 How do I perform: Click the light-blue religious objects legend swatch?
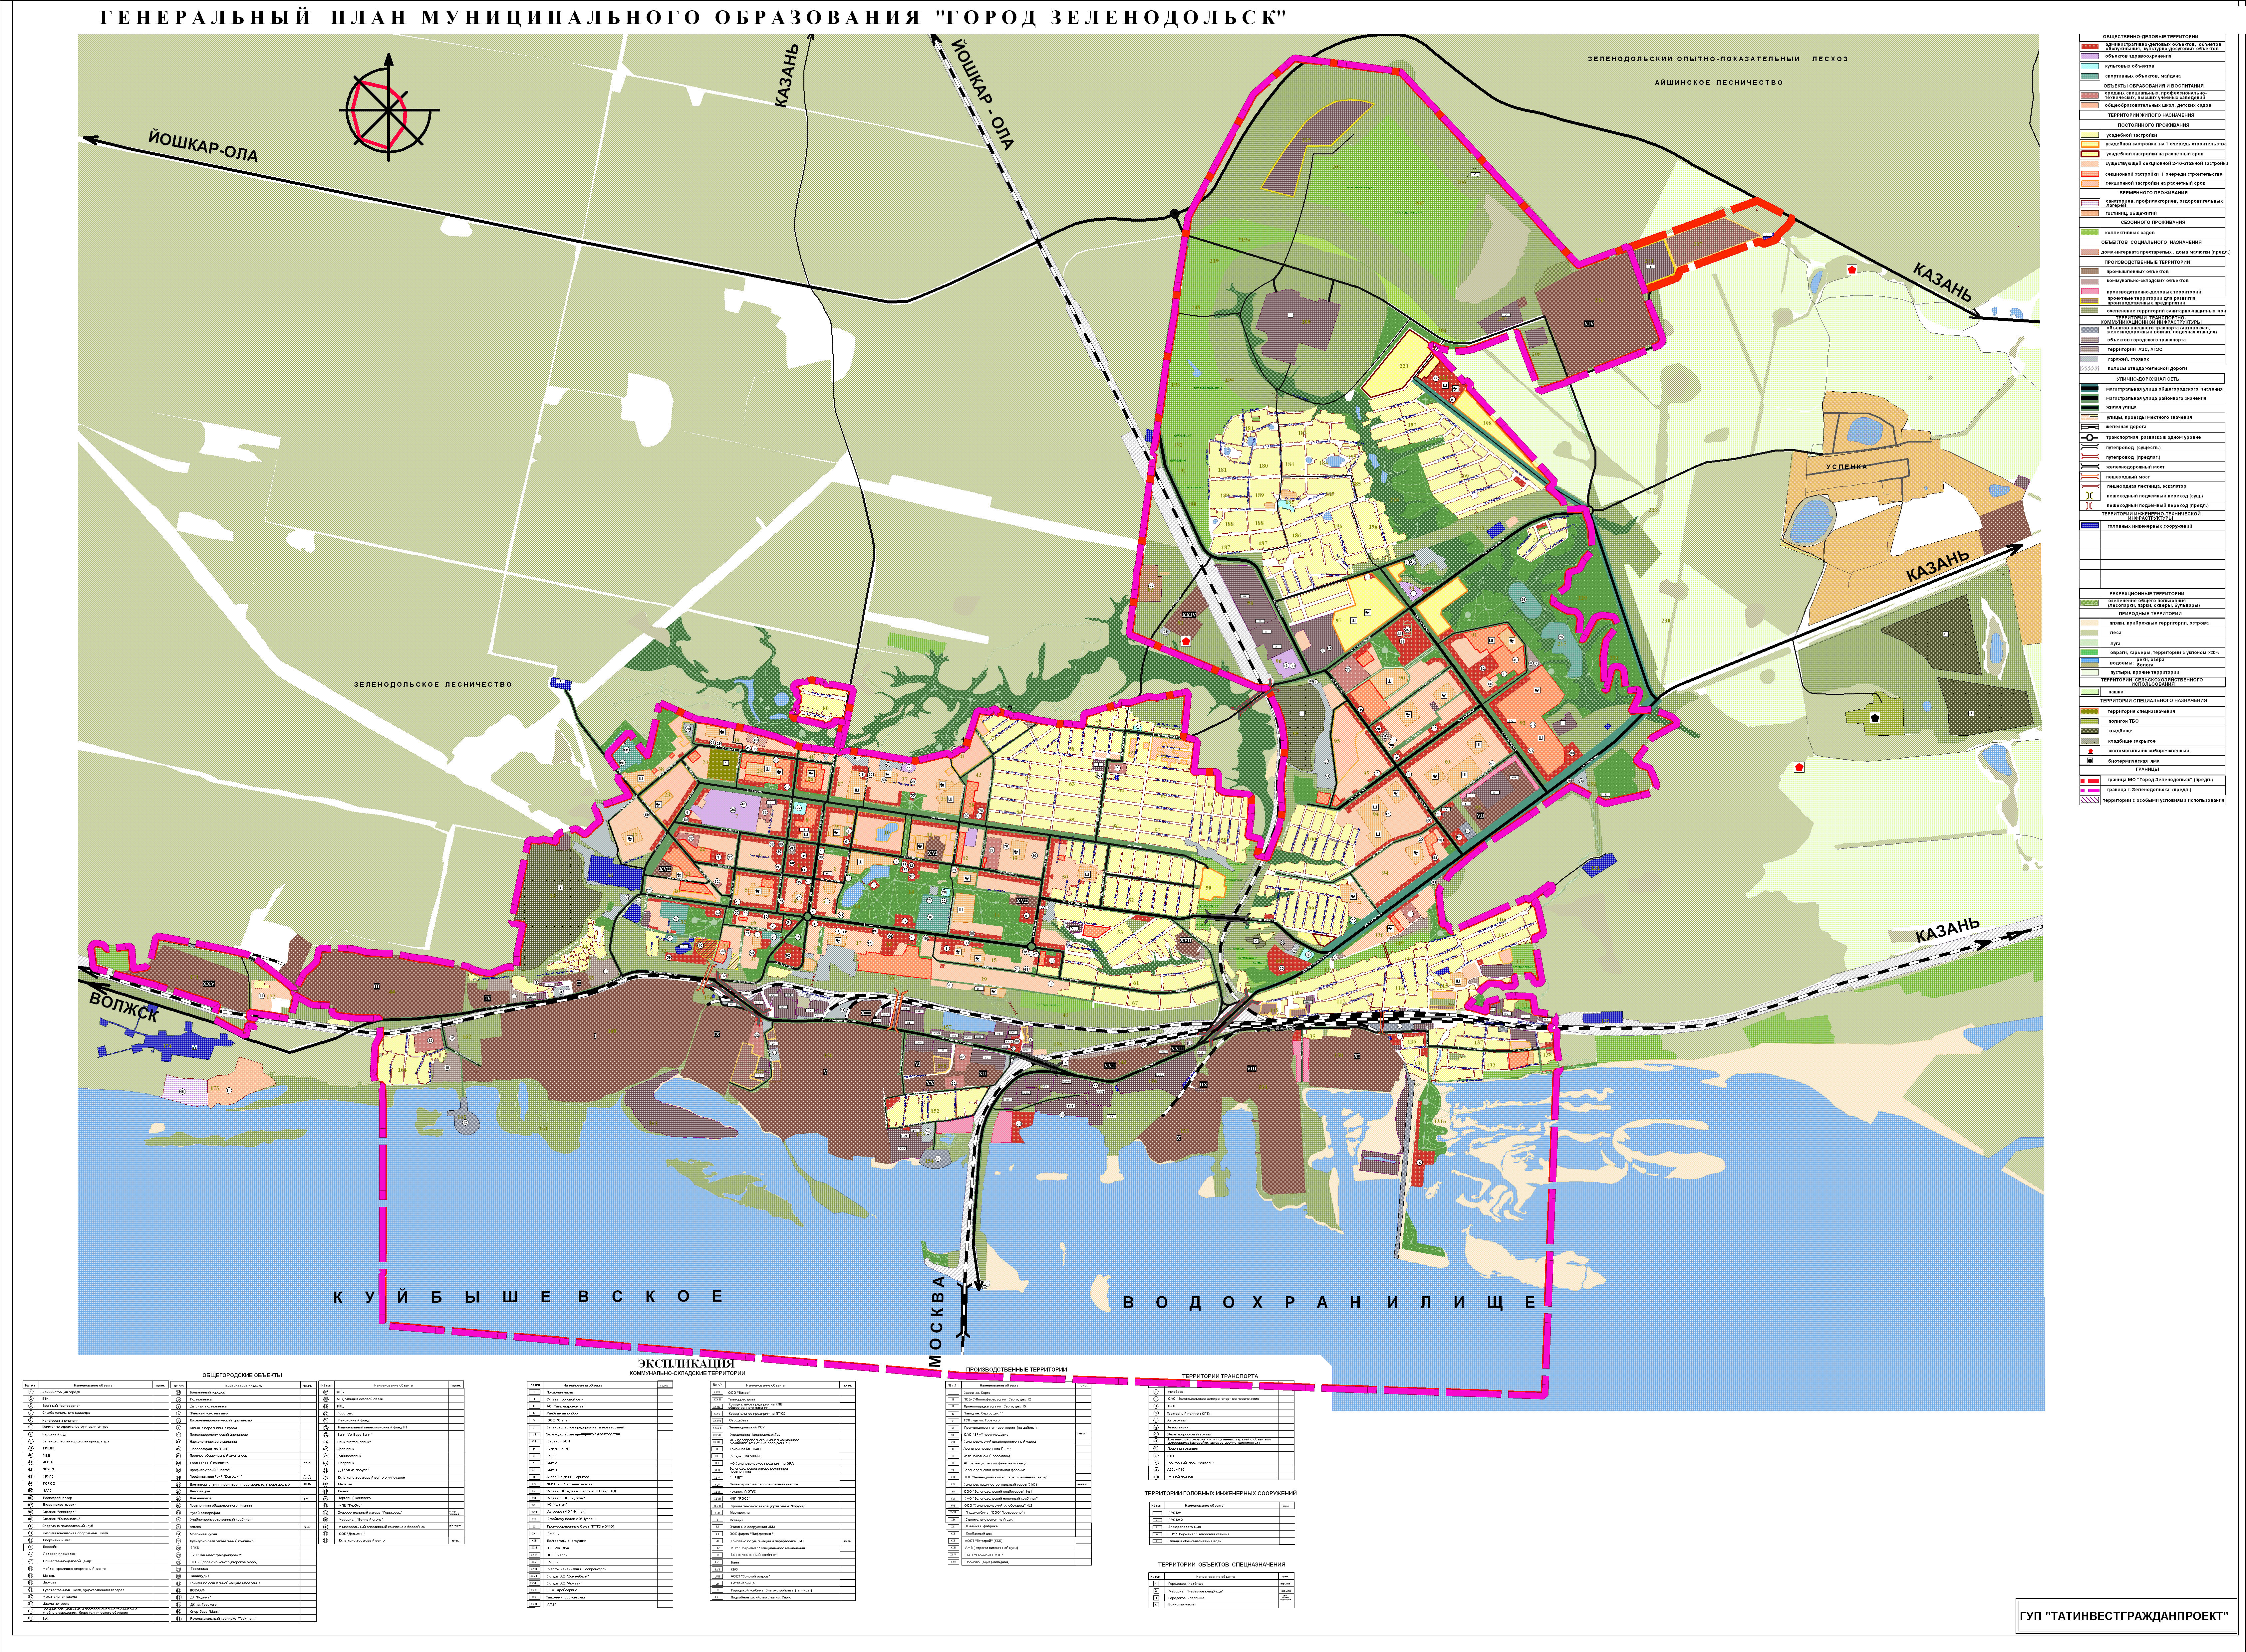click(x=2090, y=66)
